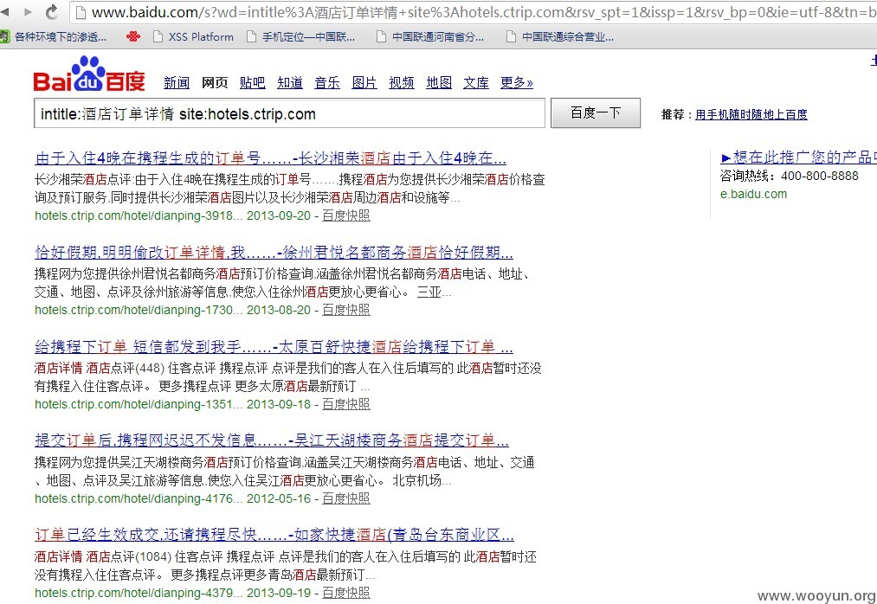The image size is (877, 604).
Task: Open 用手机随时随地上百度 link
Action: 751,114
